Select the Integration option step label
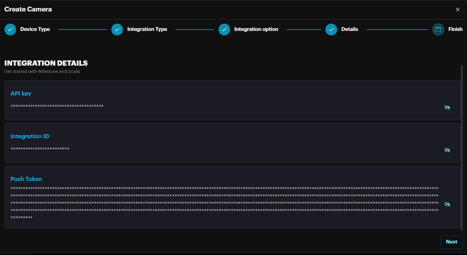This screenshot has width=467, height=255. (256, 29)
